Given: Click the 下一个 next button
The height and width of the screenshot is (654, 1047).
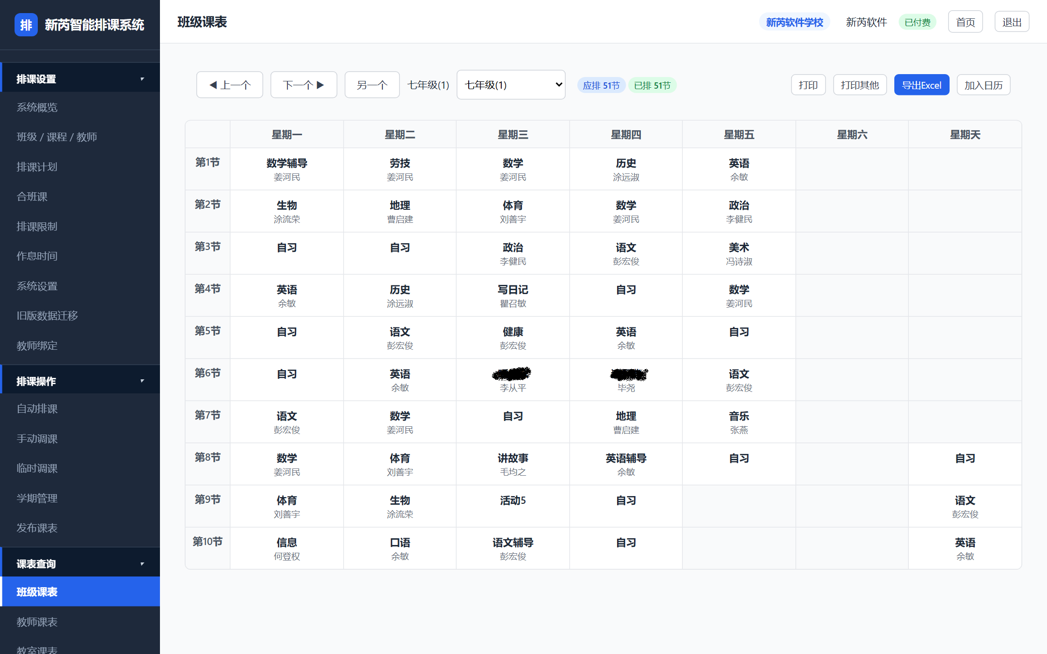Looking at the screenshot, I should 304,85.
